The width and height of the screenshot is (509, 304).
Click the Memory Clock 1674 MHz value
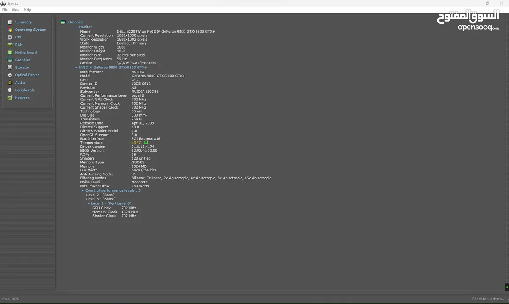tap(130, 212)
